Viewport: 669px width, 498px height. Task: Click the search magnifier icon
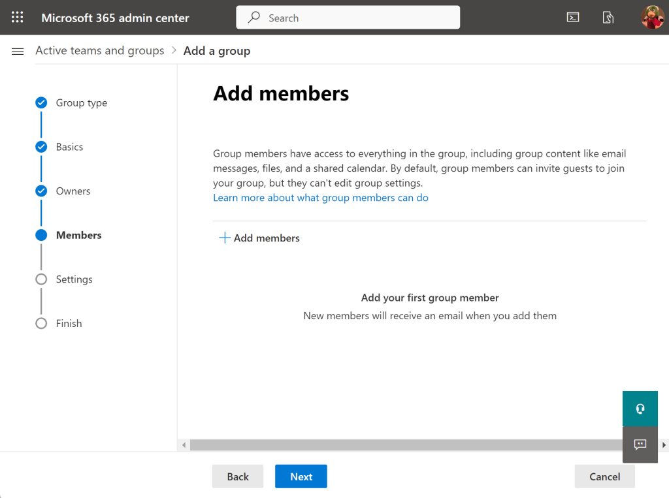(254, 18)
